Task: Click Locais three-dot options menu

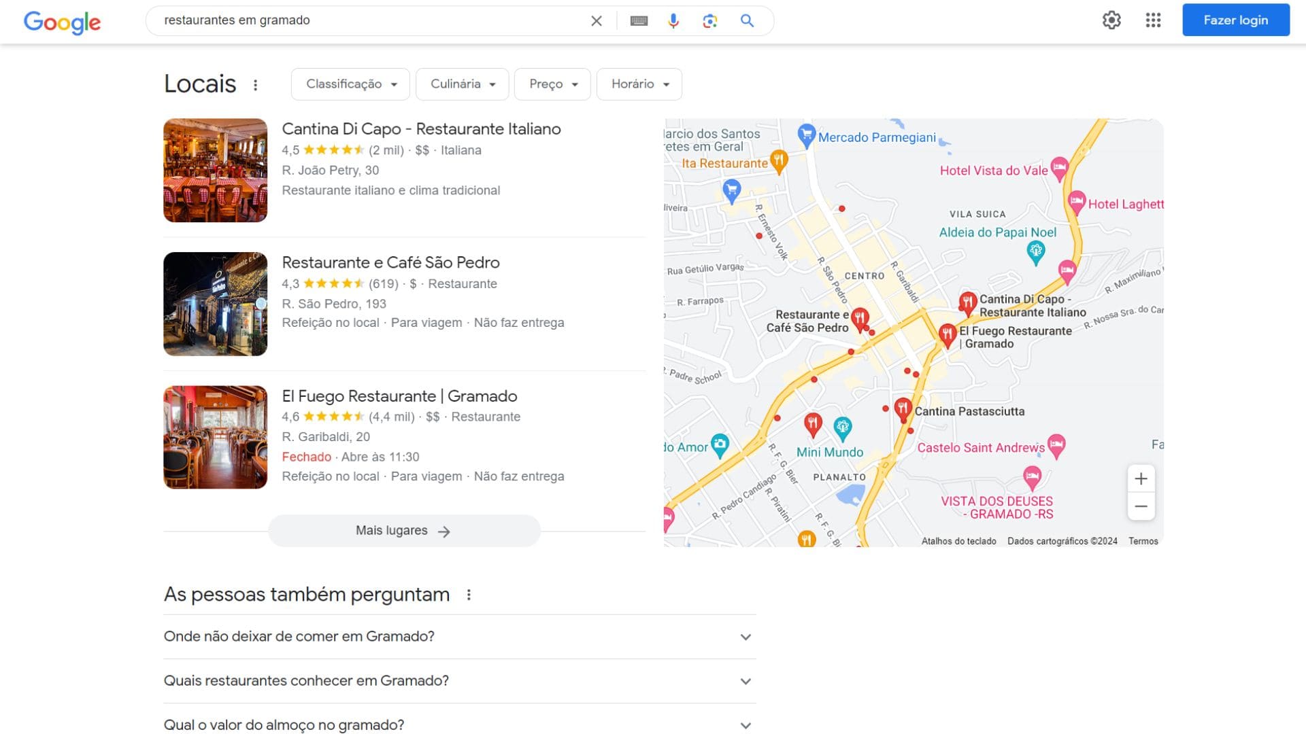Action: 255,85
